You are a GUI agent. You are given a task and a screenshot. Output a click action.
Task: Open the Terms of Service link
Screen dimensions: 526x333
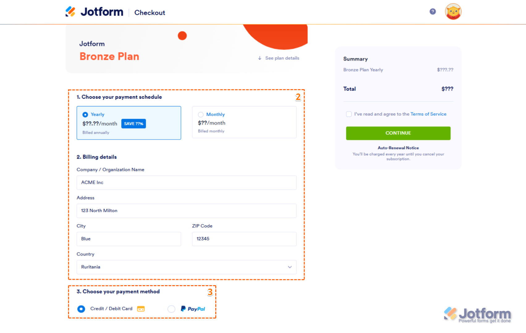point(428,114)
